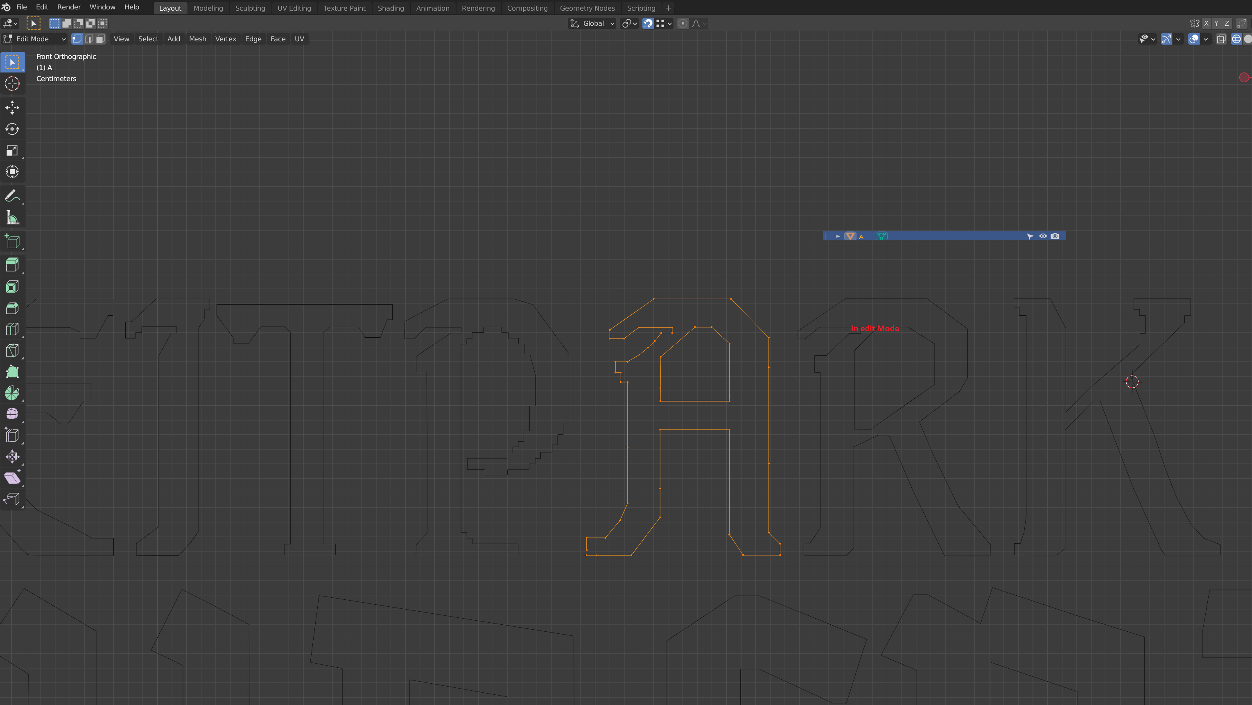Open the Editor Type dropdown
Viewport: 1252px width, 705px height.
pyautogui.click(x=10, y=23)
